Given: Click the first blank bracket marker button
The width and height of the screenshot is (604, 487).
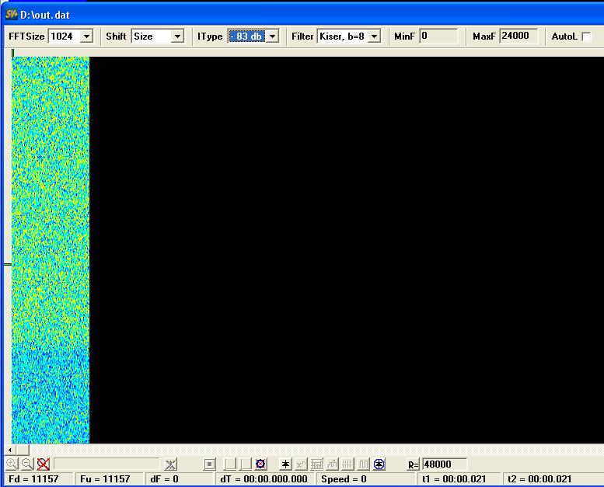Looking at the screenshot, I should (230, 464).
